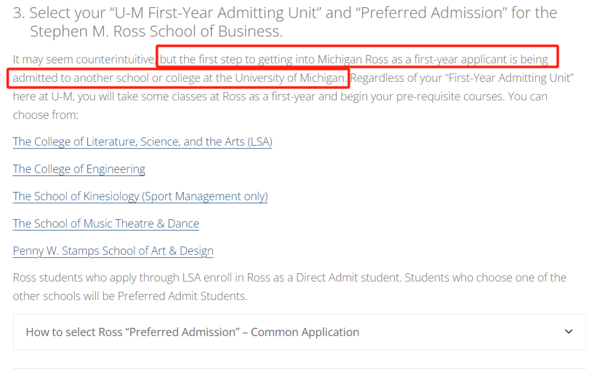The image size is (601, 369).
Task: Click the line 'other schools will be Preferred Admit Students.'
Action: click(x=130, y=296)
